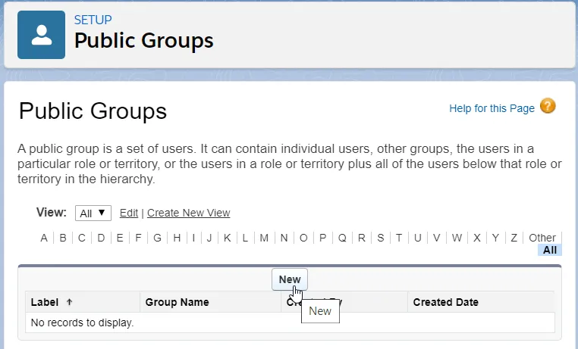Filter list by letter A

(44, 238)
